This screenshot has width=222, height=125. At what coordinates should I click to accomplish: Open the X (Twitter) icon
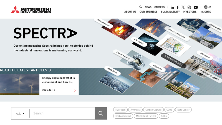point(183,7)
